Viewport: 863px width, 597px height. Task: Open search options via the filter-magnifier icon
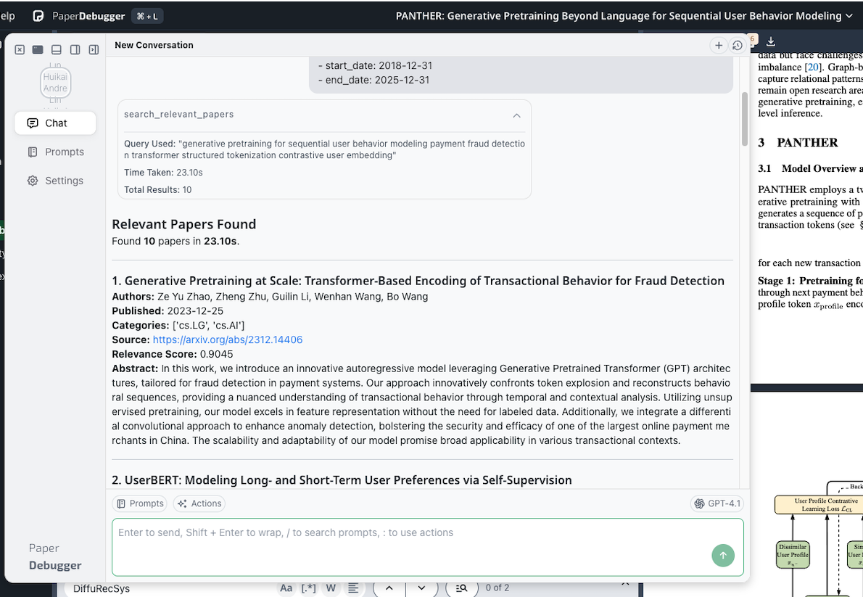(461, 588)
